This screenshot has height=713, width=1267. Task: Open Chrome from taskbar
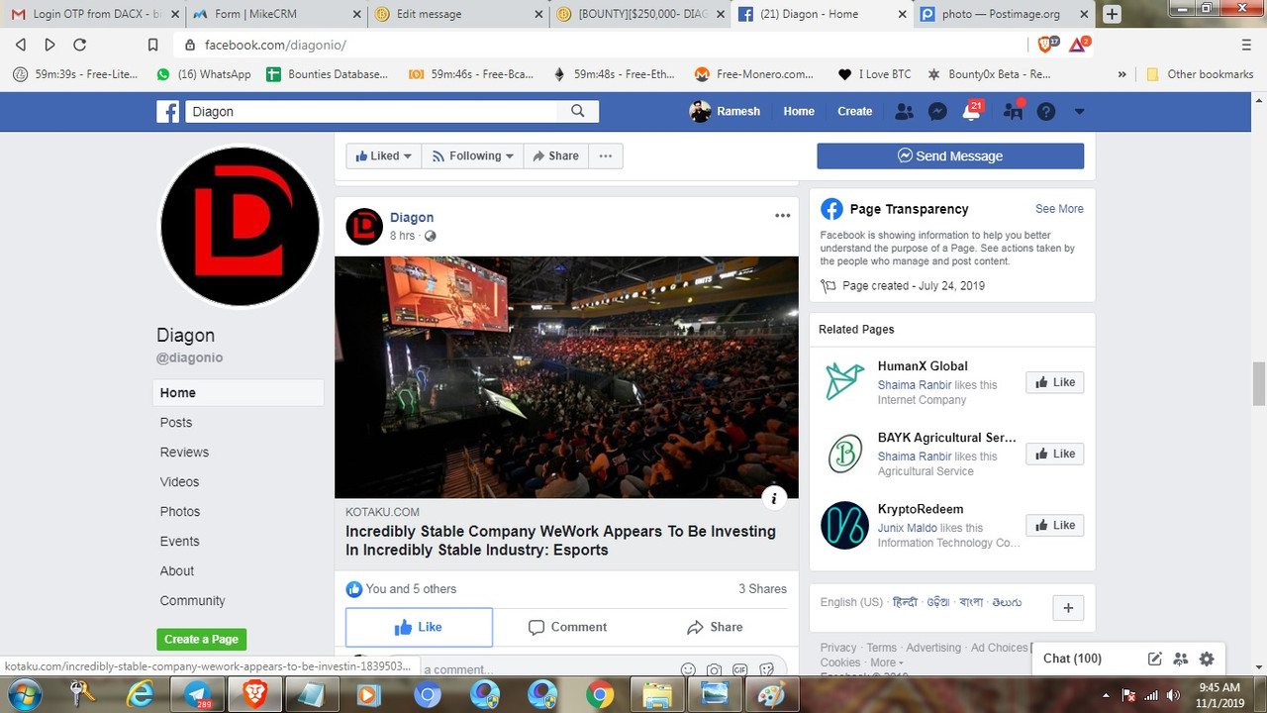pos(599,694)
